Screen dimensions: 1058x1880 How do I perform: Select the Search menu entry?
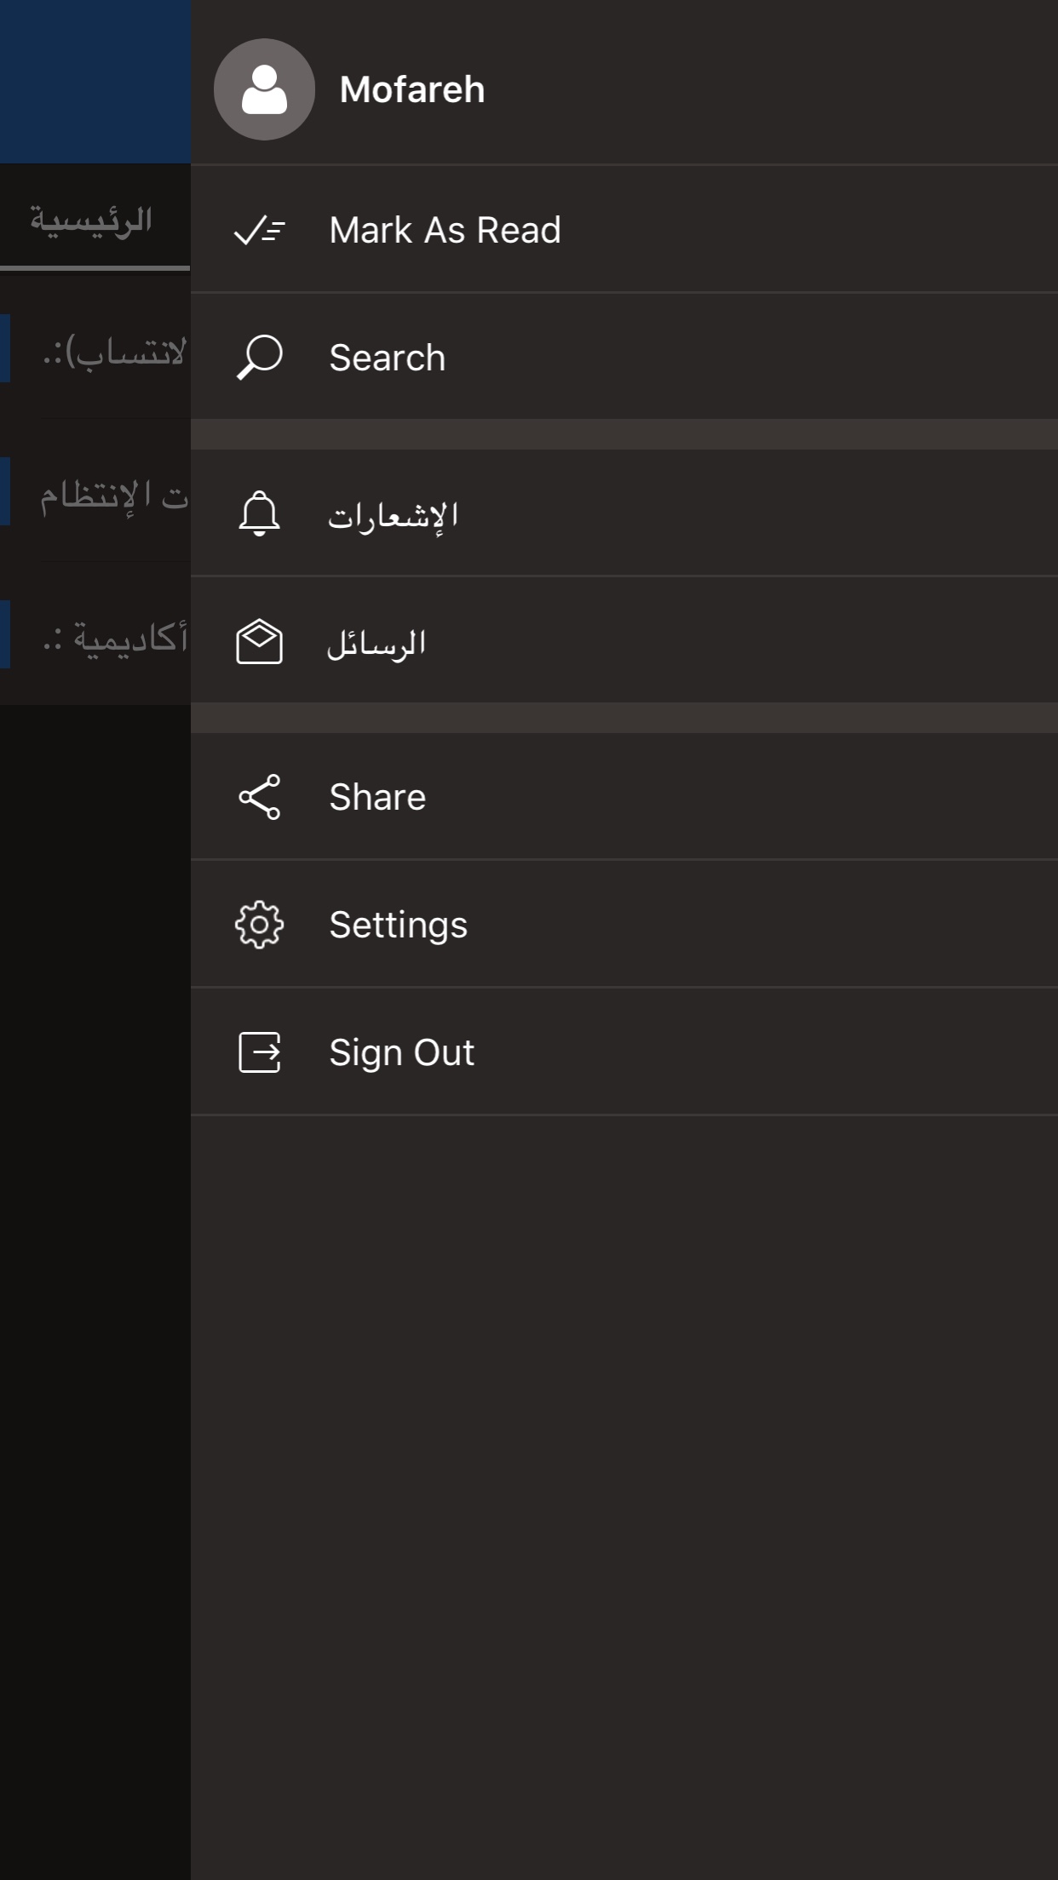point(624,357)
